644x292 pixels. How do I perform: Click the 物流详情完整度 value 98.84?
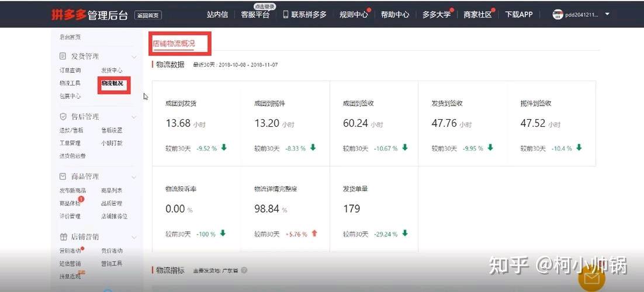pos(267,208)
